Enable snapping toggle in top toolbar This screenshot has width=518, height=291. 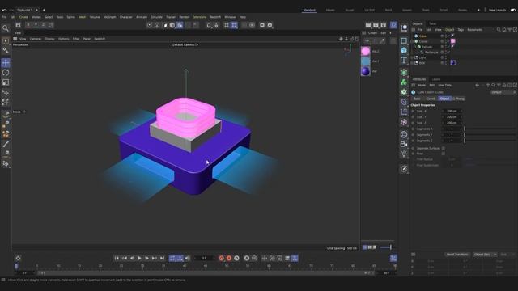[x=209, y=25]
